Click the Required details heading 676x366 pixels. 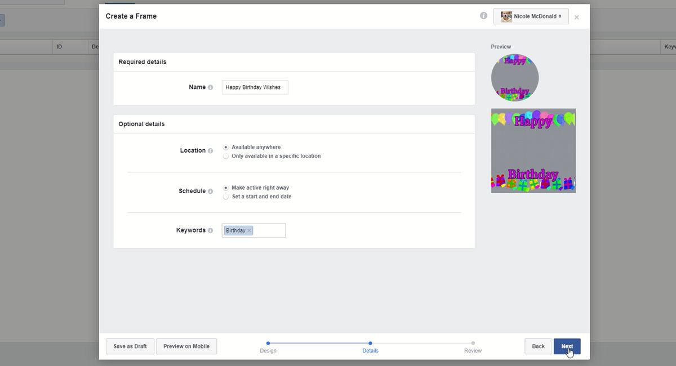click(143, 62)
